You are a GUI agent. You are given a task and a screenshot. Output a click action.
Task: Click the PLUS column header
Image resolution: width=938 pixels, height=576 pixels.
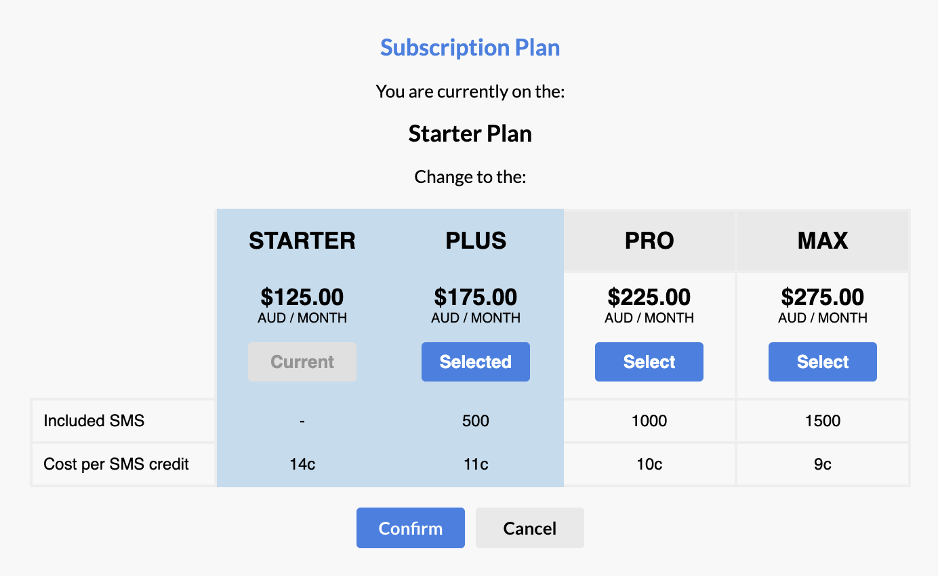click(x=475, y=241)
